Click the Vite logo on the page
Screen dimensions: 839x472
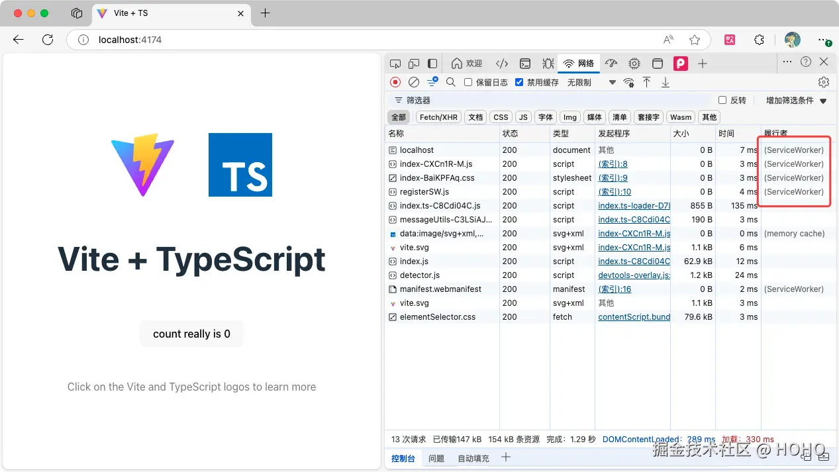coord(142,165)
